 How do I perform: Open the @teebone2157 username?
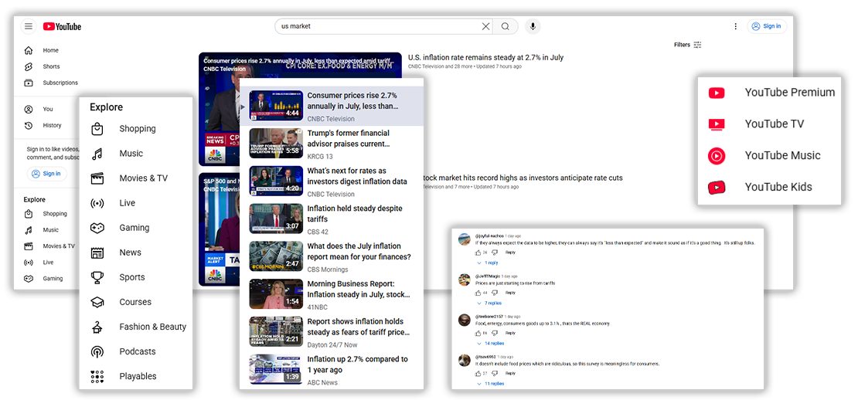(x=489, y=317)
